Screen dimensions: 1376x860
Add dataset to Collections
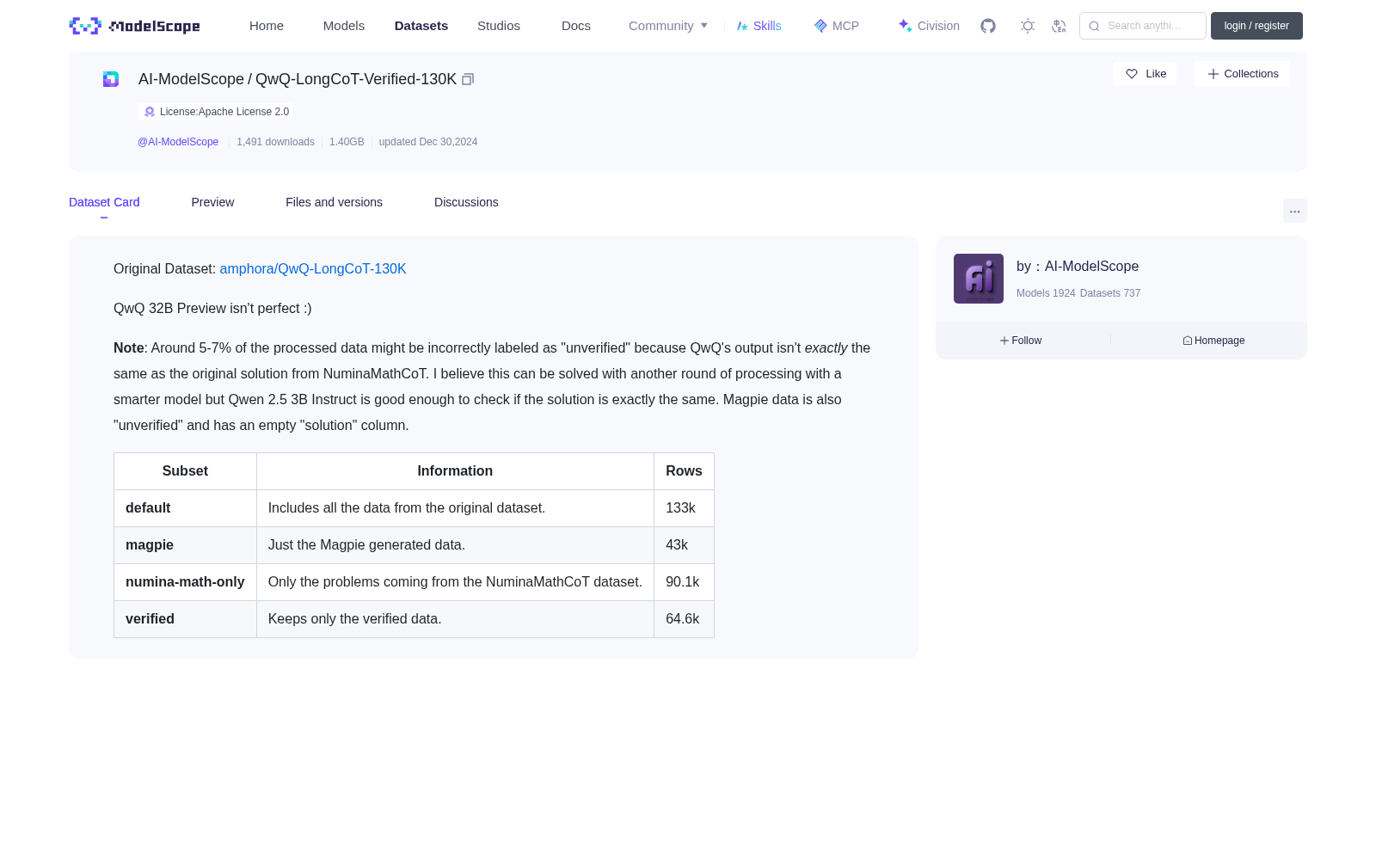click(x=1242, y=74)
